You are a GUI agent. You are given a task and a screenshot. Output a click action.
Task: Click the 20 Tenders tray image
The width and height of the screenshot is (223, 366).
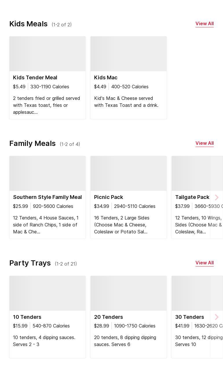click(129, 293)
